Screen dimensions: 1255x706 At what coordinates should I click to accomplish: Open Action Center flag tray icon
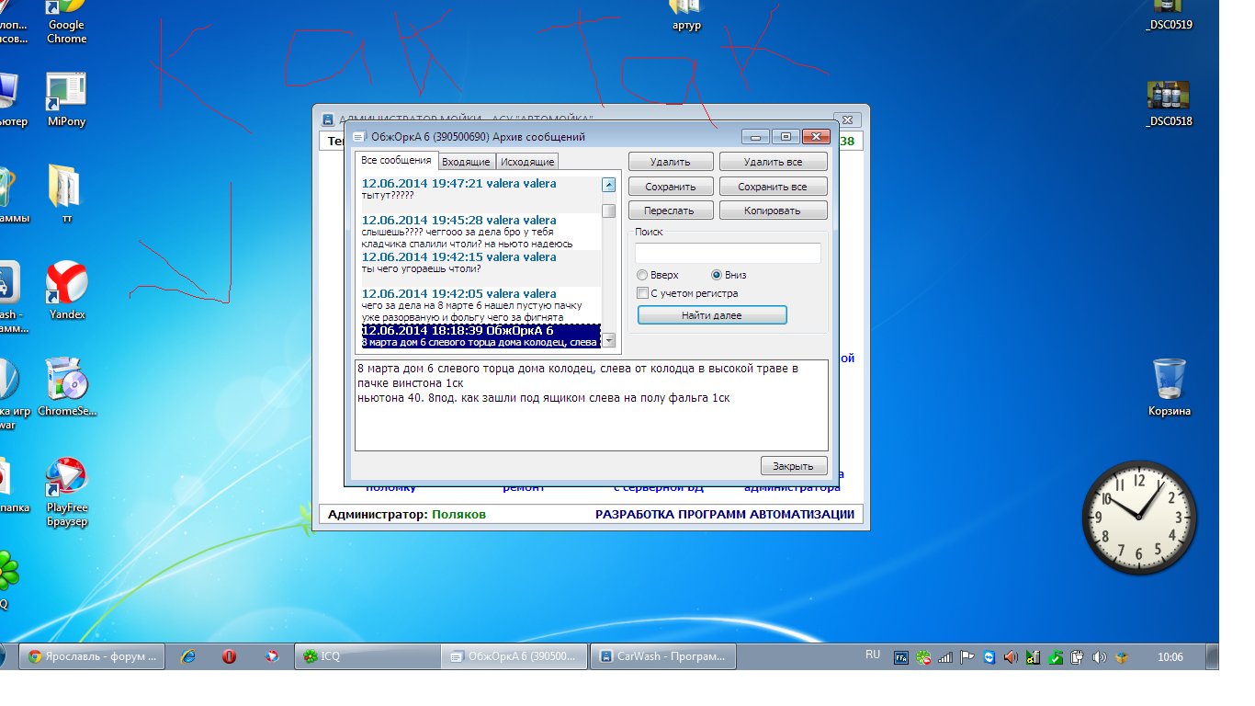click(967, 657)
